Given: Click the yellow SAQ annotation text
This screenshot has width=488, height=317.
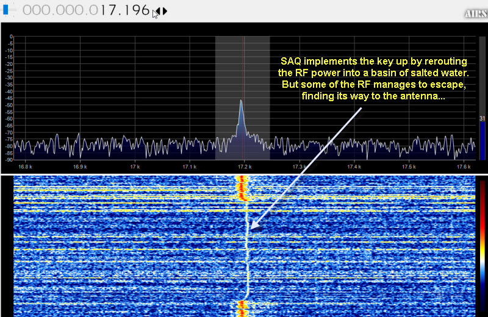Looking at the screenshot, I should point(373,79).
